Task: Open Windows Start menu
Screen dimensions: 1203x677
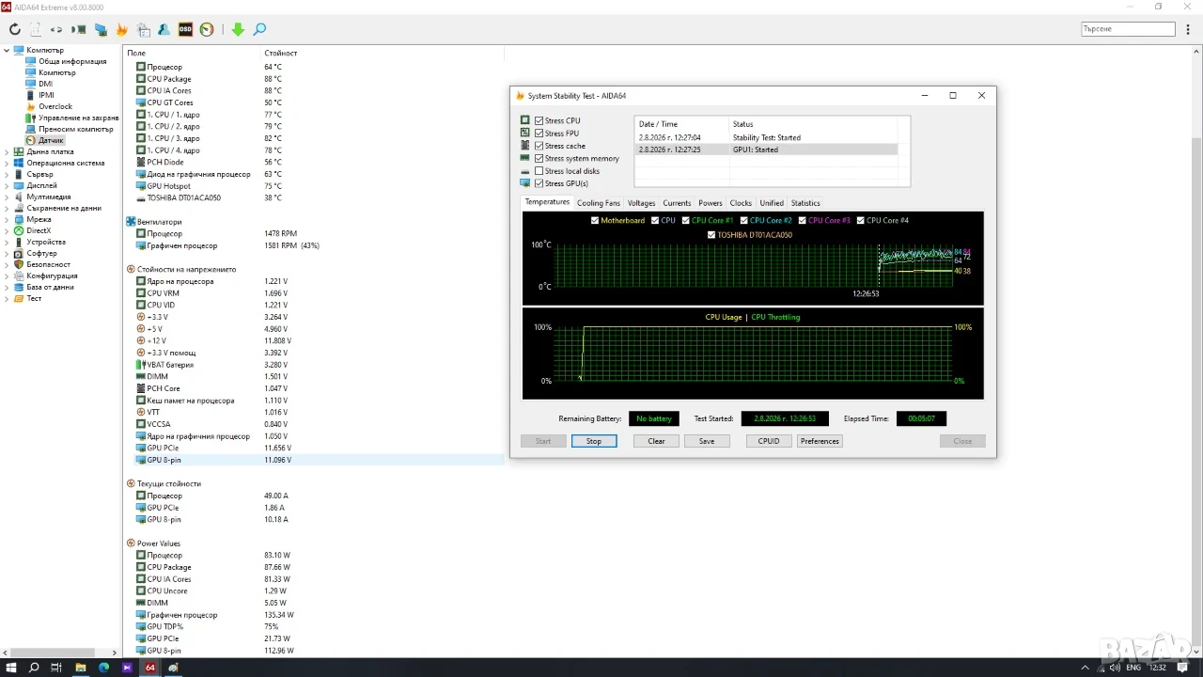Action: (x=11, y=668)
